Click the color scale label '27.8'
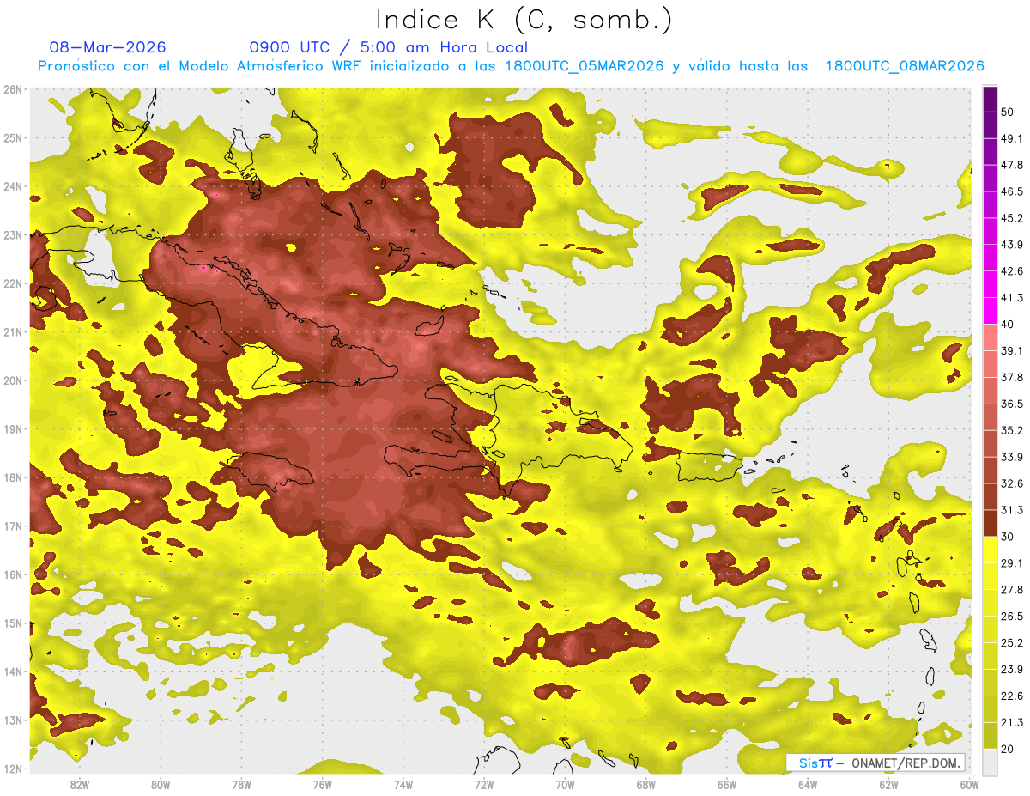The width and height of the screenshot is (1030, 796). coord(1011,589)
